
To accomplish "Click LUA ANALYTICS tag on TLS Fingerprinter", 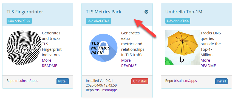I will coord(19,21).
